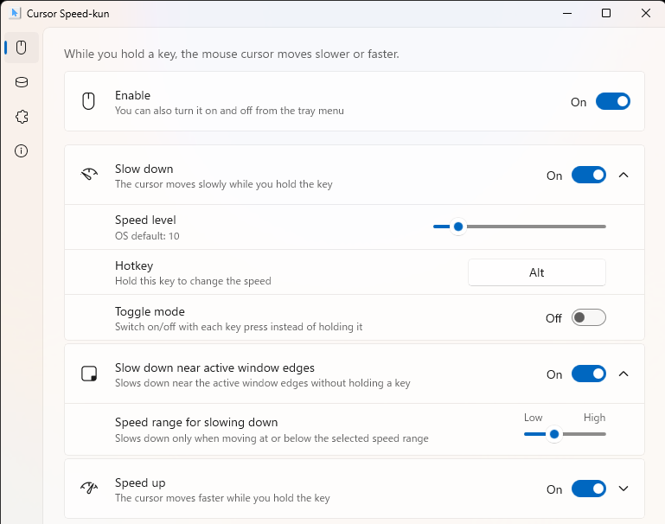Click 'Hold this key to change the speed'

point(193,281)
